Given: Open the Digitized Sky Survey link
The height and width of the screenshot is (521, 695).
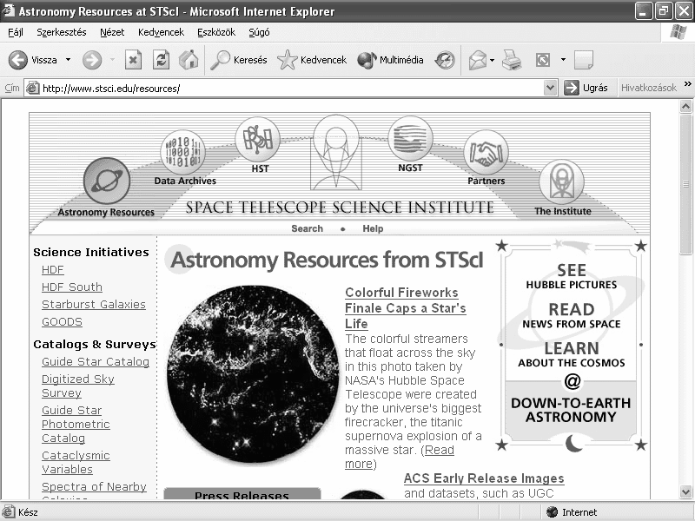Looking at the screenshot, I should click(x=78, y=386).
